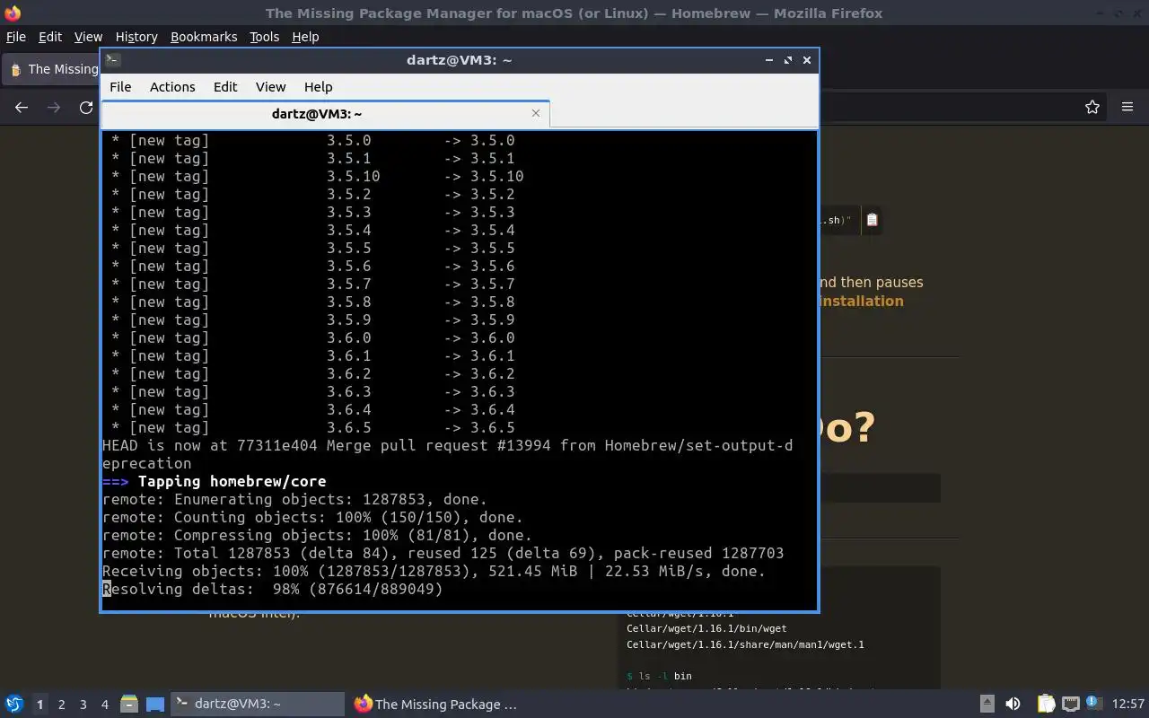Image resolution: width=1149 pixels, height=718 pixels.
Task: Open the clipboard manager tray icon
Action: click(x=1046, y=705)
